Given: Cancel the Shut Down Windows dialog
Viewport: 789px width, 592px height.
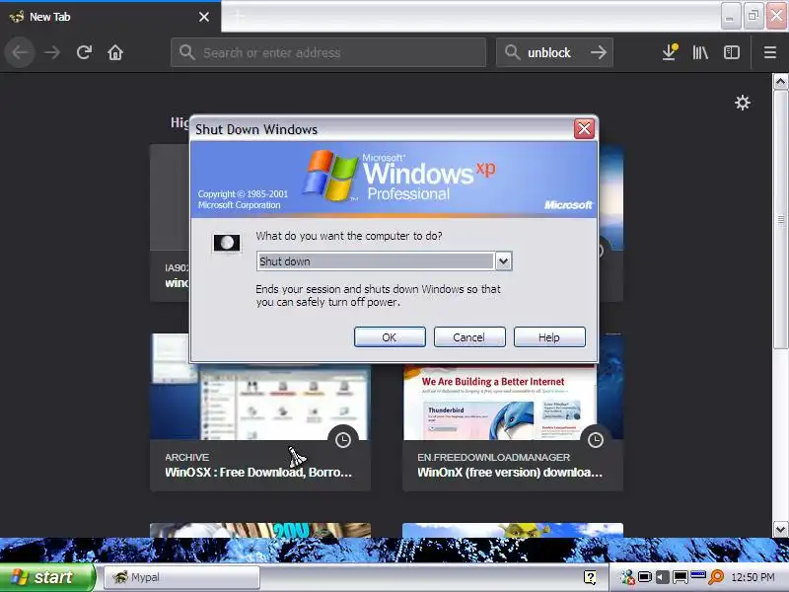Looking at the screenshot, I should (x=469, y=336).
